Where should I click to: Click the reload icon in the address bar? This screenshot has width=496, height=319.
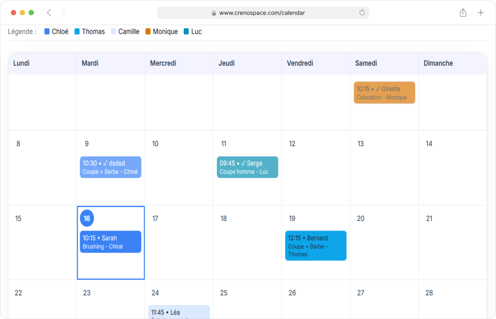coord(363,12)
